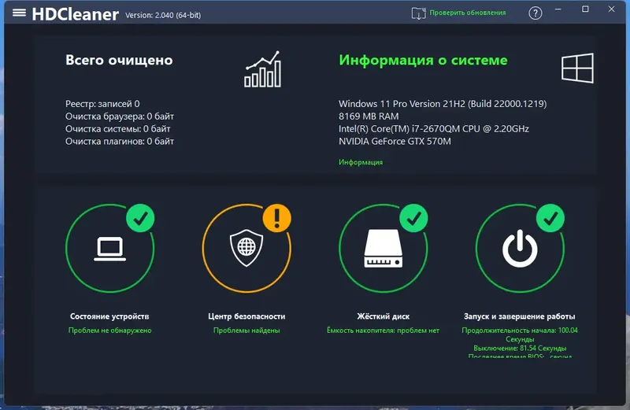Open the power startup and shutdown icon
Screen dimensions: 630x410
click(x=520, y=249)
